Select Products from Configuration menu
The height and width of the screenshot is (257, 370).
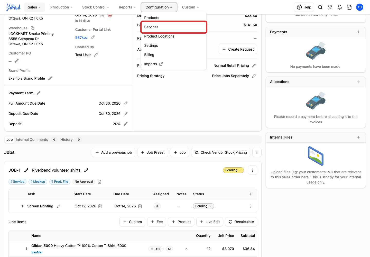pyautogui.click(x=174, y=18)
